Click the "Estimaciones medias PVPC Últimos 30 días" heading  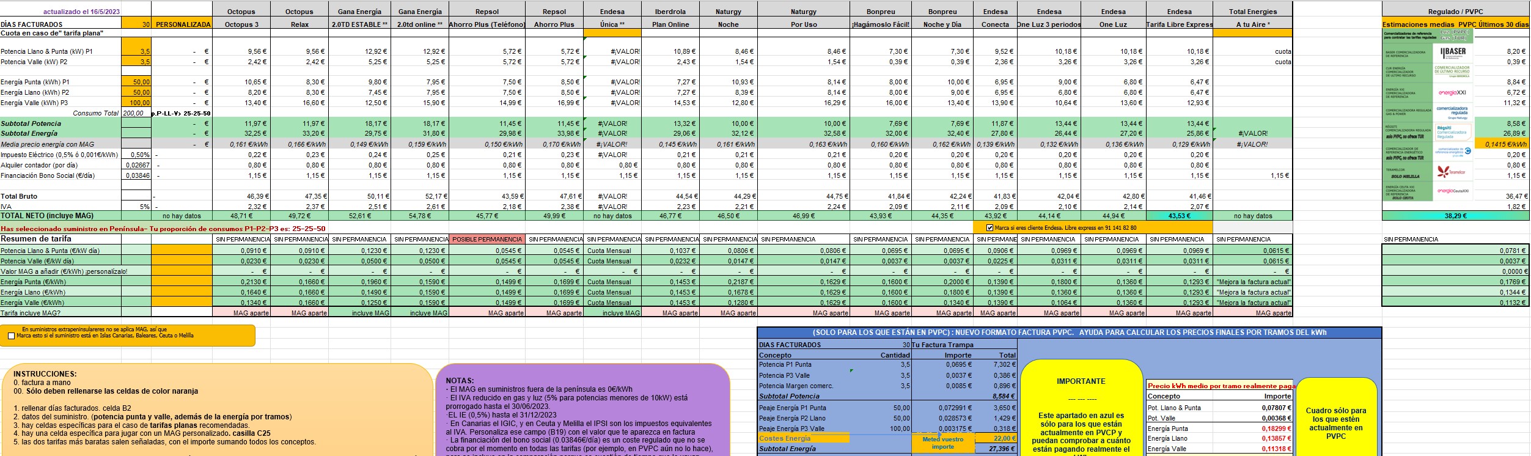point(1455,24)
